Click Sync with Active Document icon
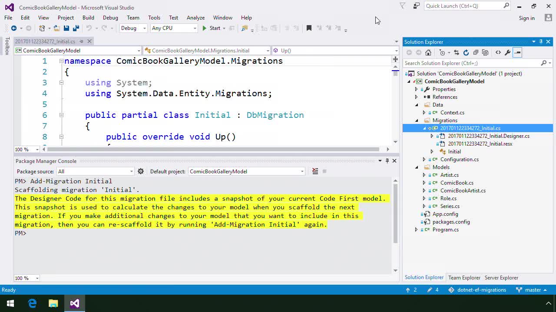556x312 pixels. [x=456, y=52]
